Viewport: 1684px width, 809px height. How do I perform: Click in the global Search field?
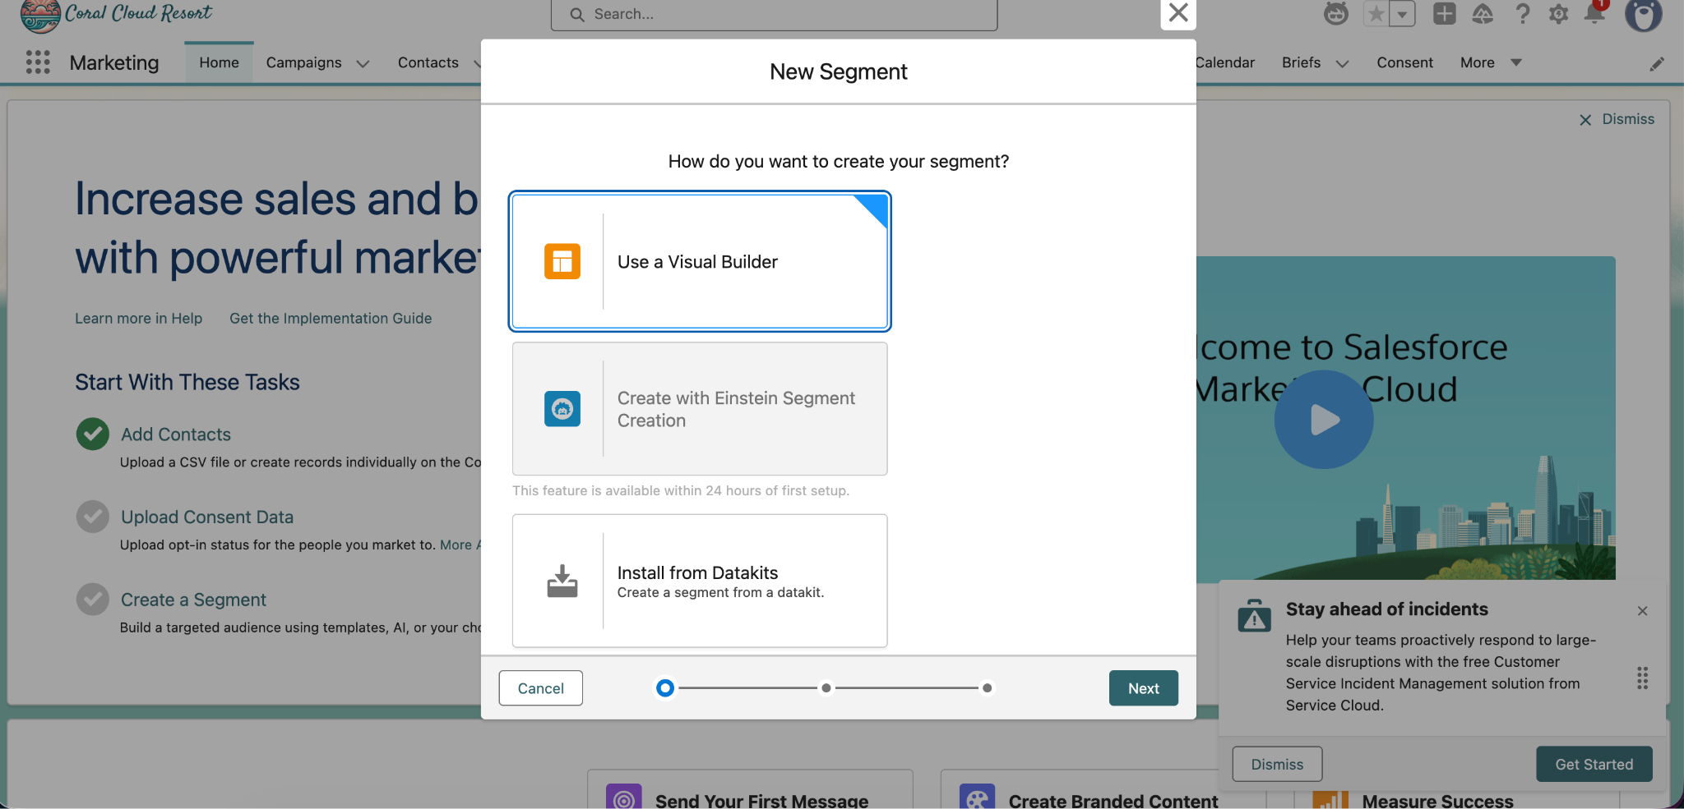774,15
